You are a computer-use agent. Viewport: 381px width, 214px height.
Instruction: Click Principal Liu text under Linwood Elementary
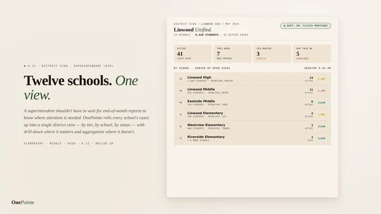[x=217, y=116]
